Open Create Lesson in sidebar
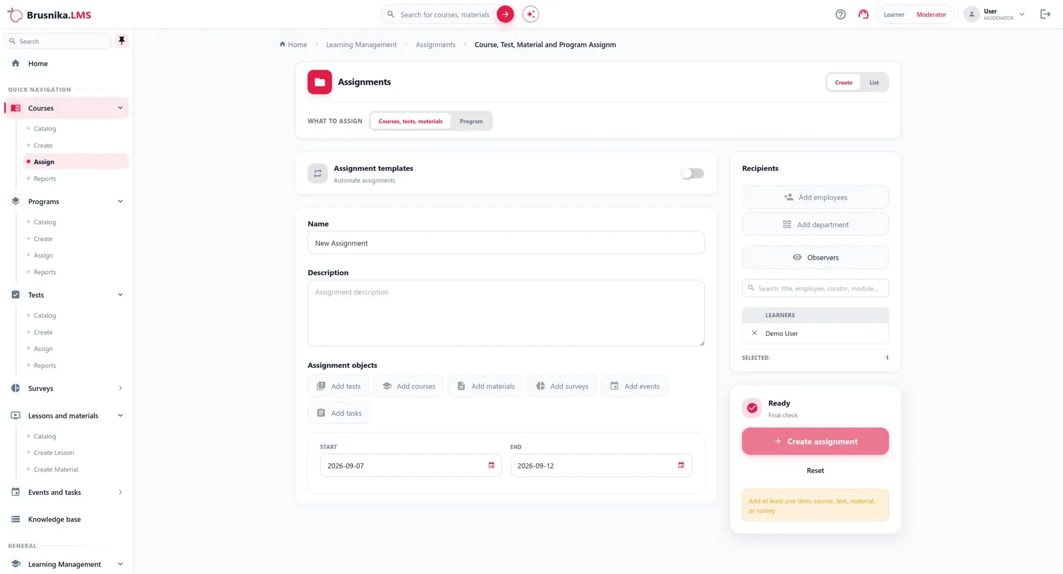The height and width of the screenshot is (574, 1063). point(54,452)
